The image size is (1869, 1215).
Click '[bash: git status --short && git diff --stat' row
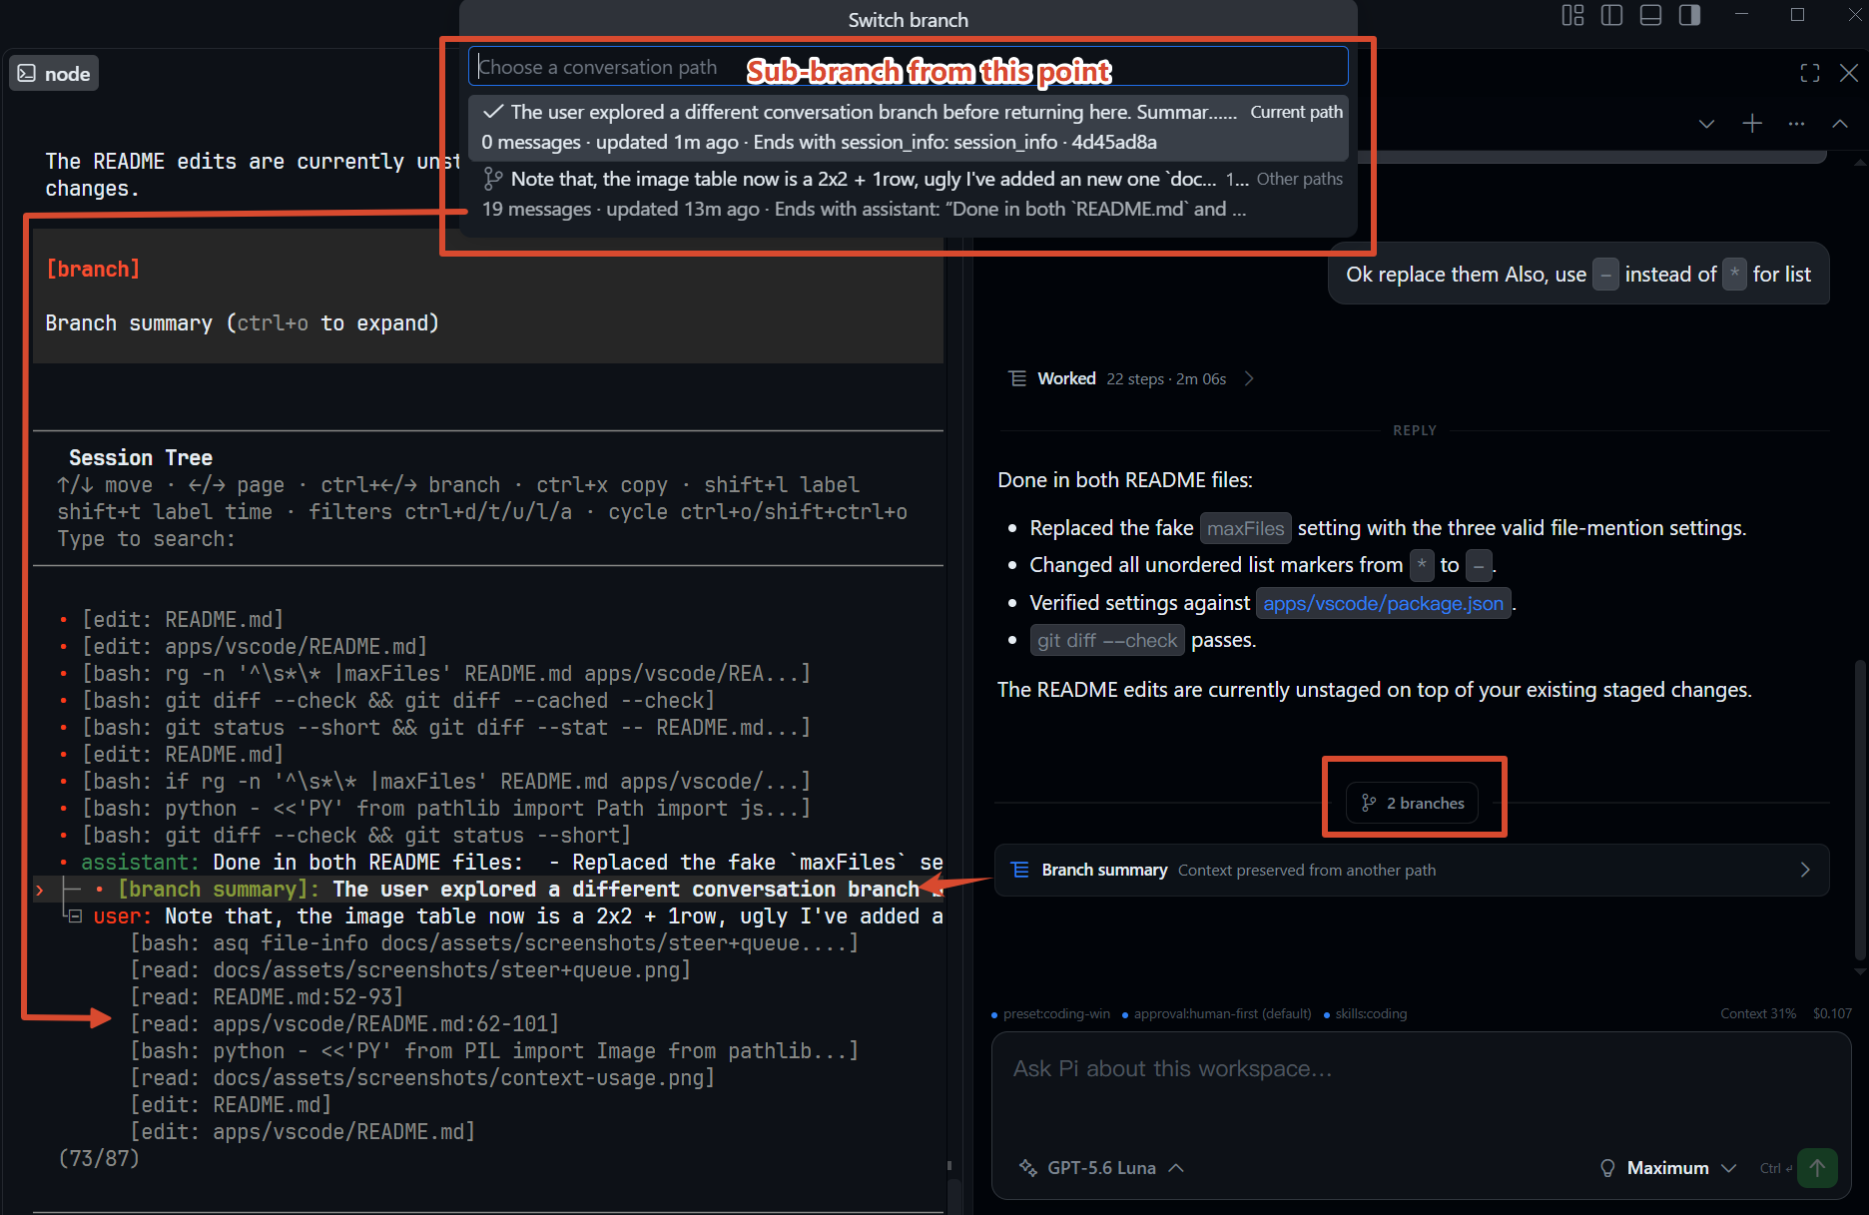click(x=446, y=728)
